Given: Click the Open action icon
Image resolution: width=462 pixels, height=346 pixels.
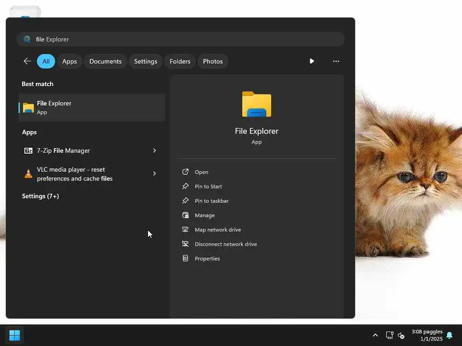Looking at the screenshot, I should click(x=185, y=172).
